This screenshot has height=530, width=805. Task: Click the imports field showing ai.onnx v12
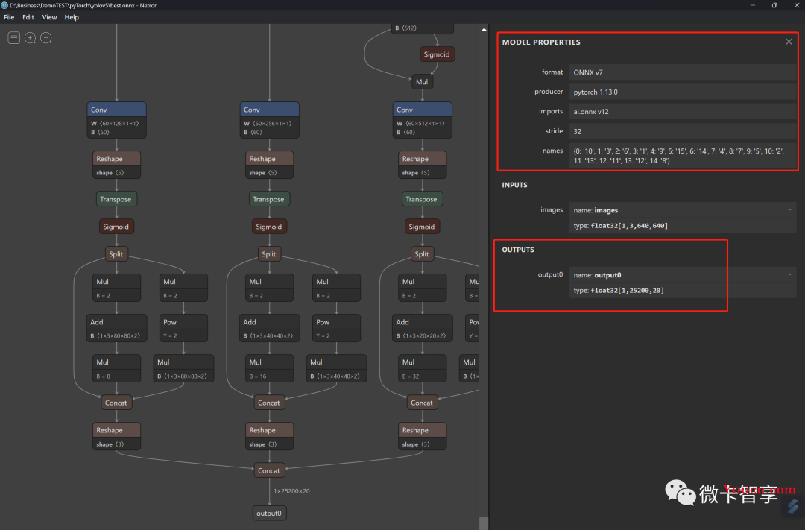coord(683,112)
